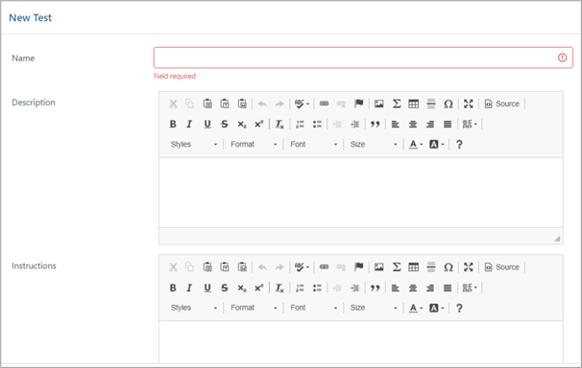Open spell check dropdown in Description editor
Viewport: 582px width, 368px height.
302,103
